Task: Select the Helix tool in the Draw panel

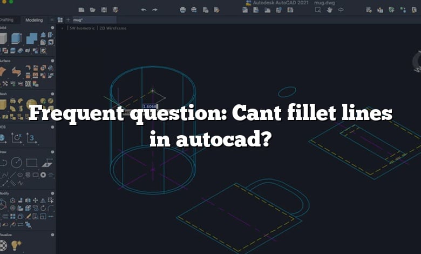Action: pyautogui.click(x=28, y=175)
